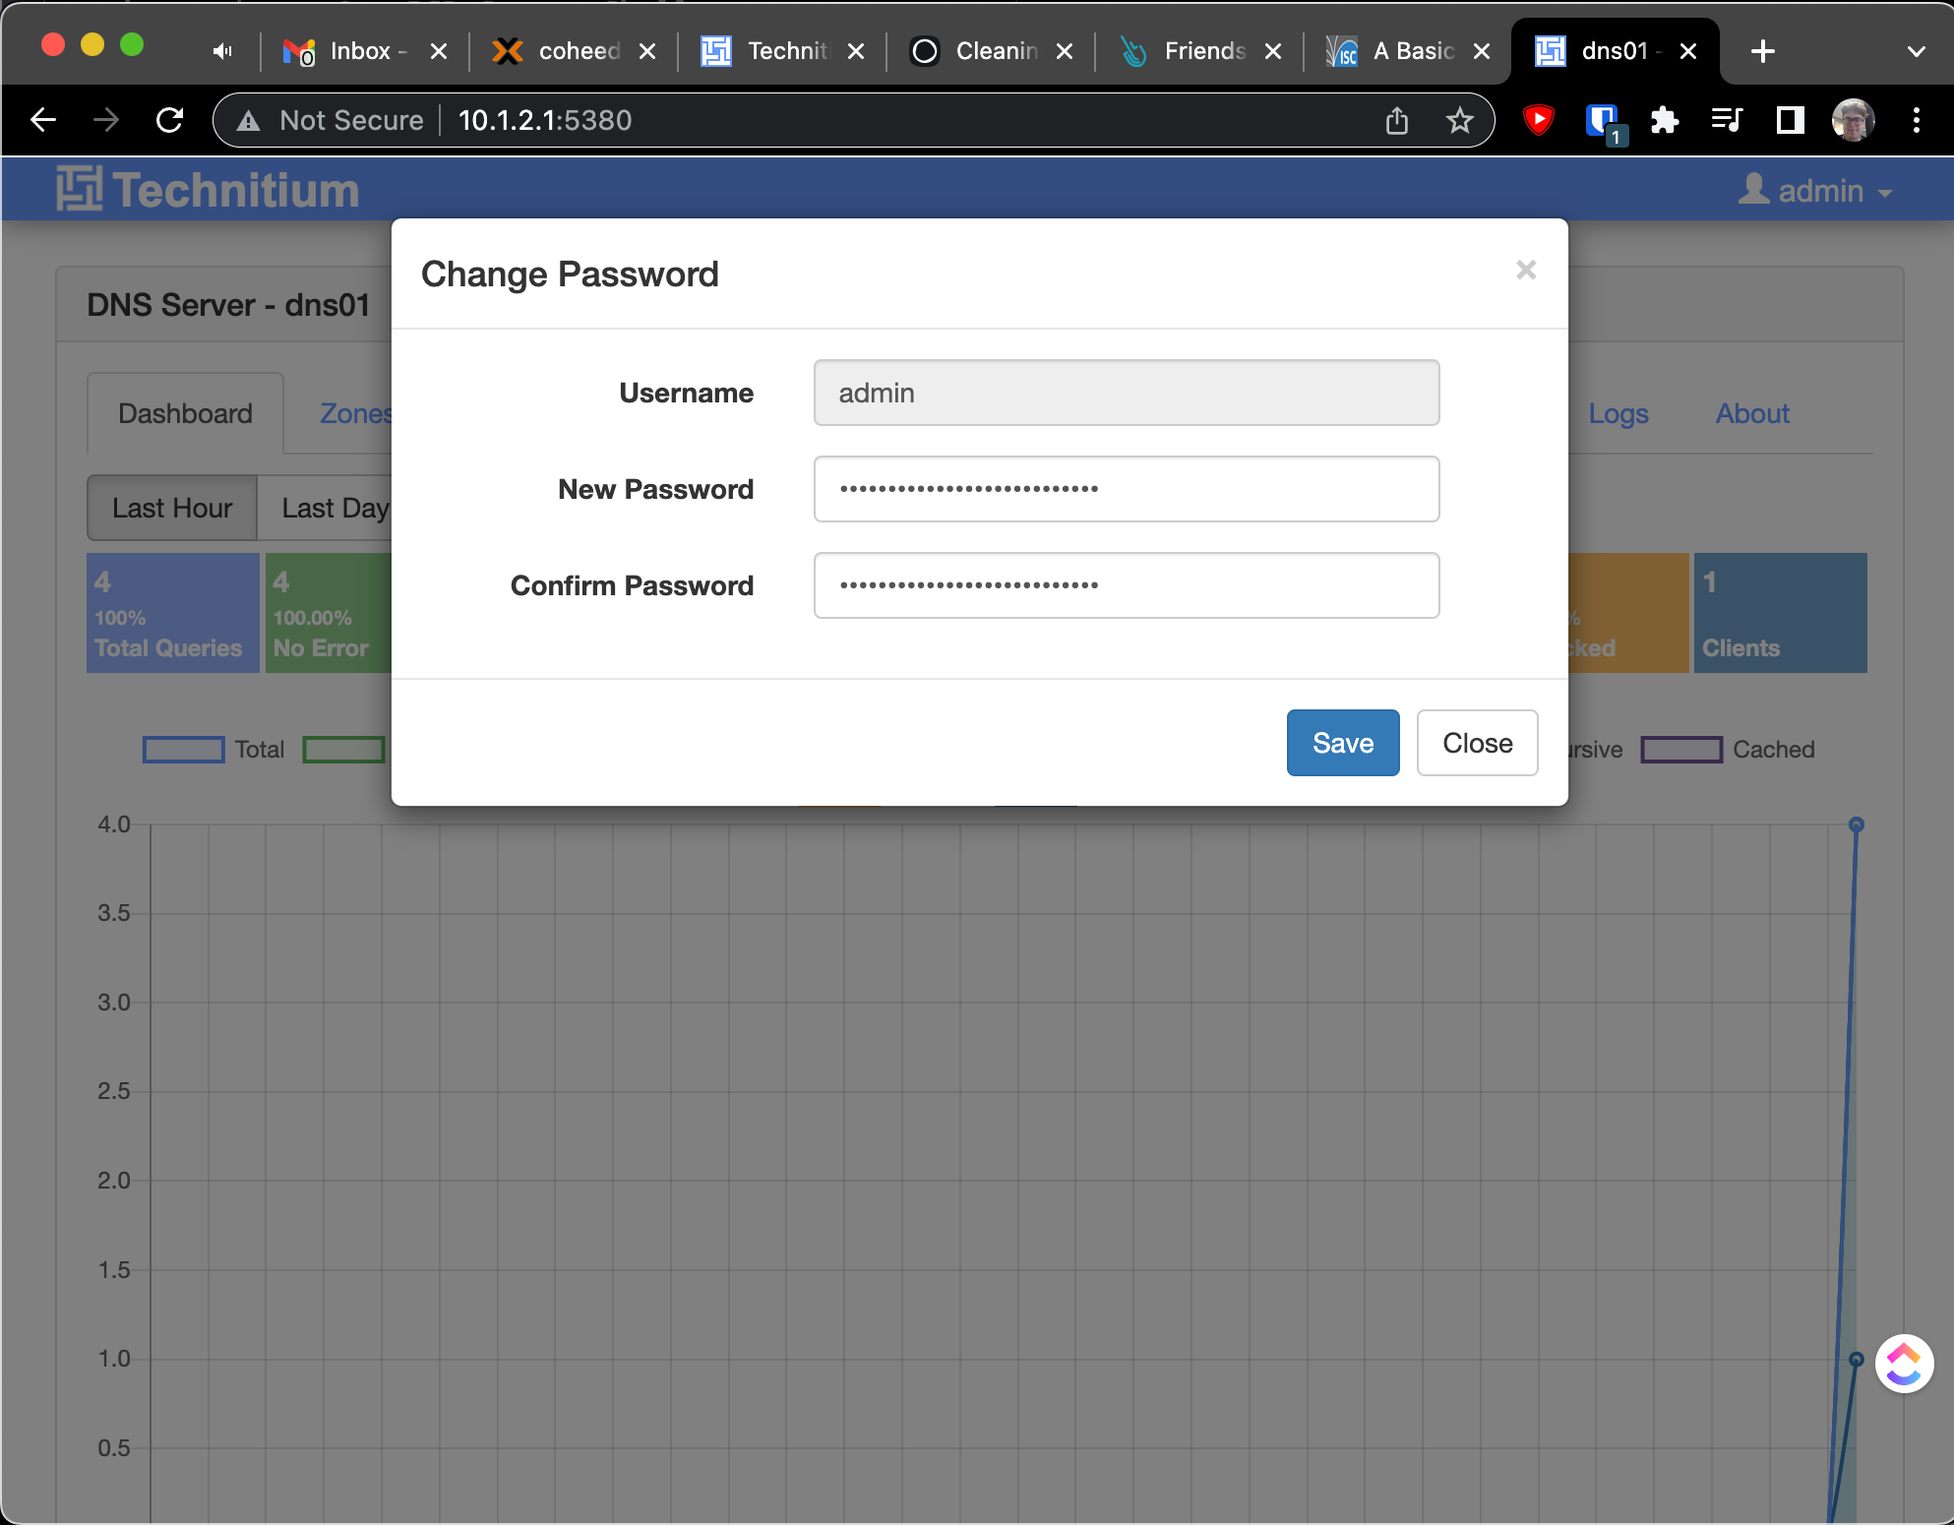Reload the page

tap(170, 120)
